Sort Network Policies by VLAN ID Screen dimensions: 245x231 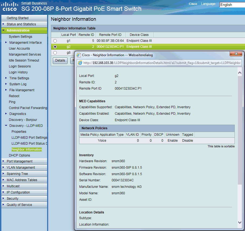[x=132, y=135]
